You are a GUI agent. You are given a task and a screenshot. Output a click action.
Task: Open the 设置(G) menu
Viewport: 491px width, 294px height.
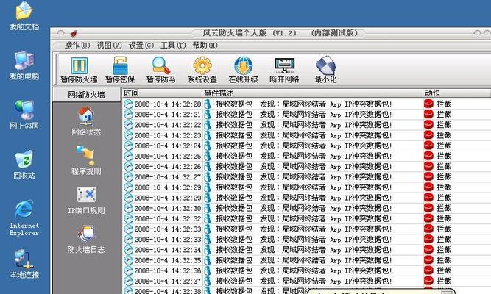click(141, 46)
